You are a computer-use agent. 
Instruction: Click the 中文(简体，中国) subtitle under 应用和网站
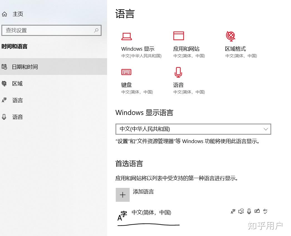tap(189, 56)
